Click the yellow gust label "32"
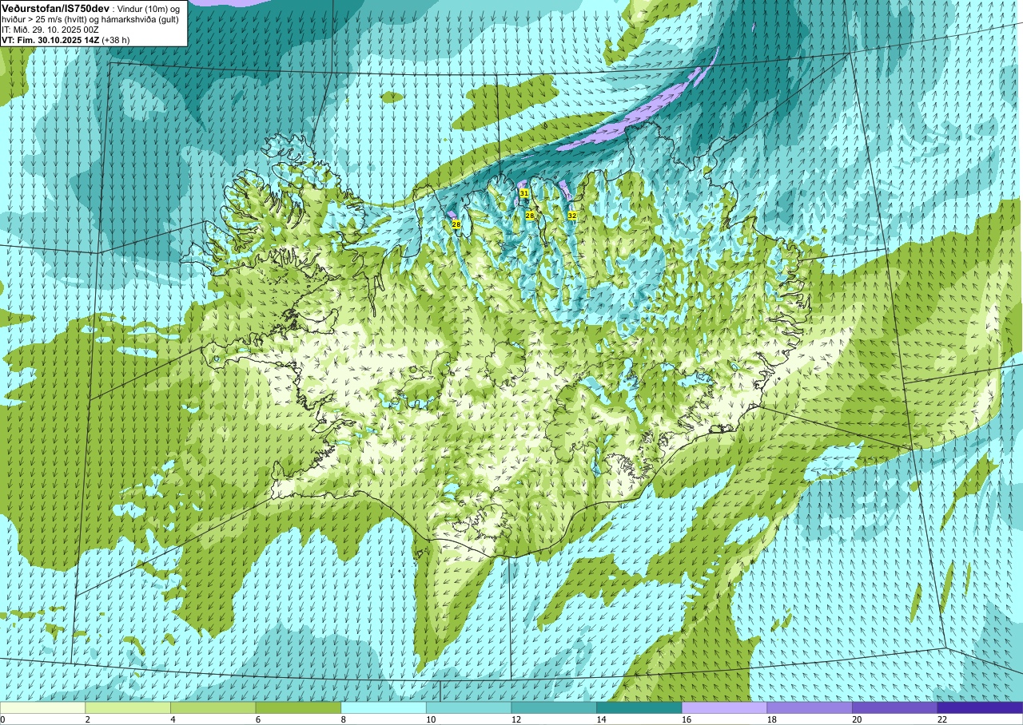Screen dimensions: 1023x725 (571, 216)
